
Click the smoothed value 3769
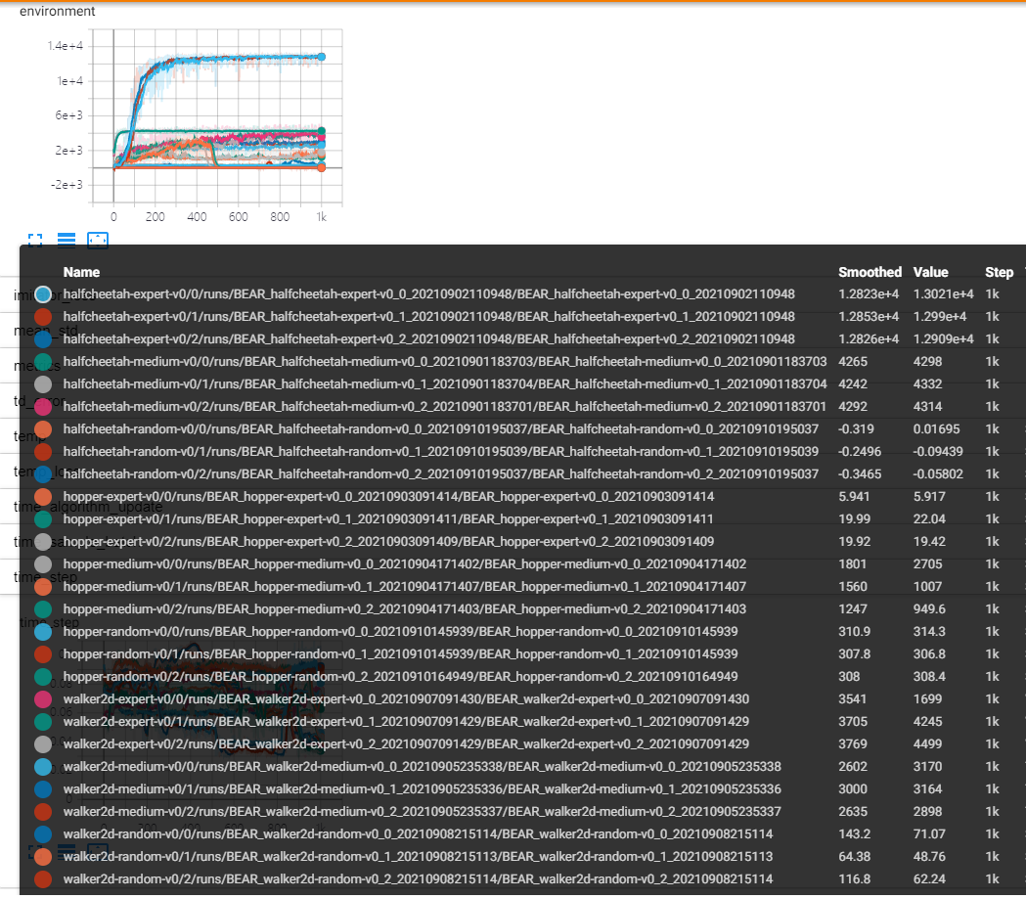point(853,743)
